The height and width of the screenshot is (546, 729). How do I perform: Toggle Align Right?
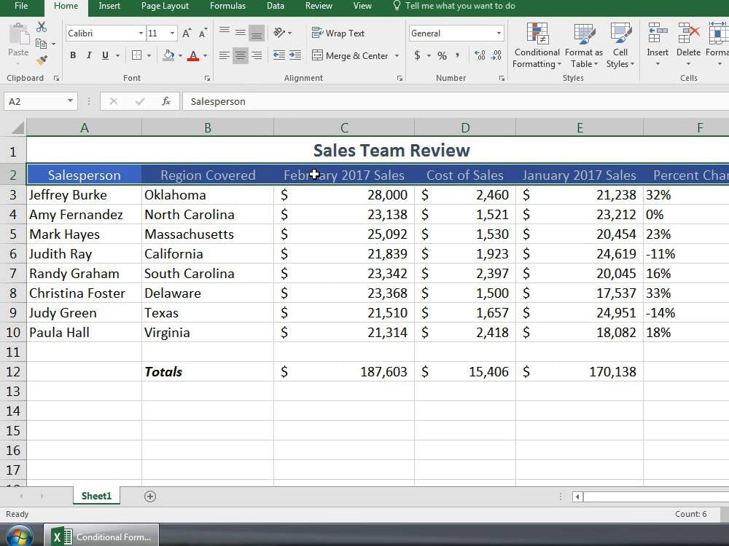coord(256,55)
